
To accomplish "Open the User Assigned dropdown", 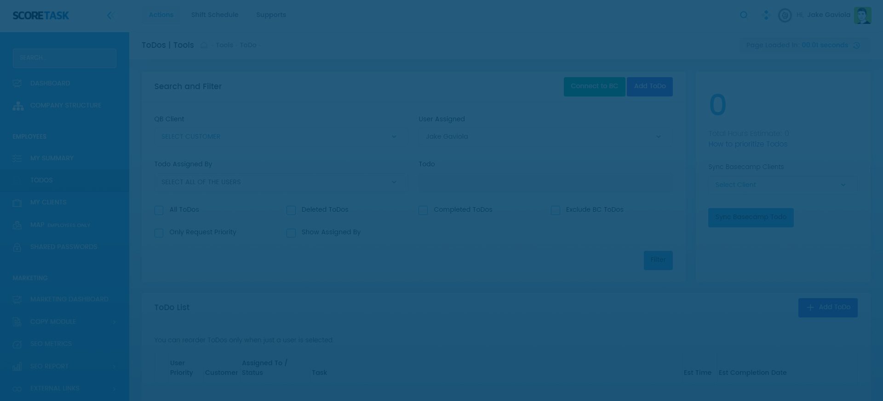I will click(545, 136).
